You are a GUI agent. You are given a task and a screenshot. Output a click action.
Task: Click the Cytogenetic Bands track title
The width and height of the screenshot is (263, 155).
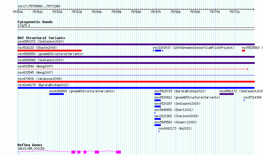click(35, 22)
